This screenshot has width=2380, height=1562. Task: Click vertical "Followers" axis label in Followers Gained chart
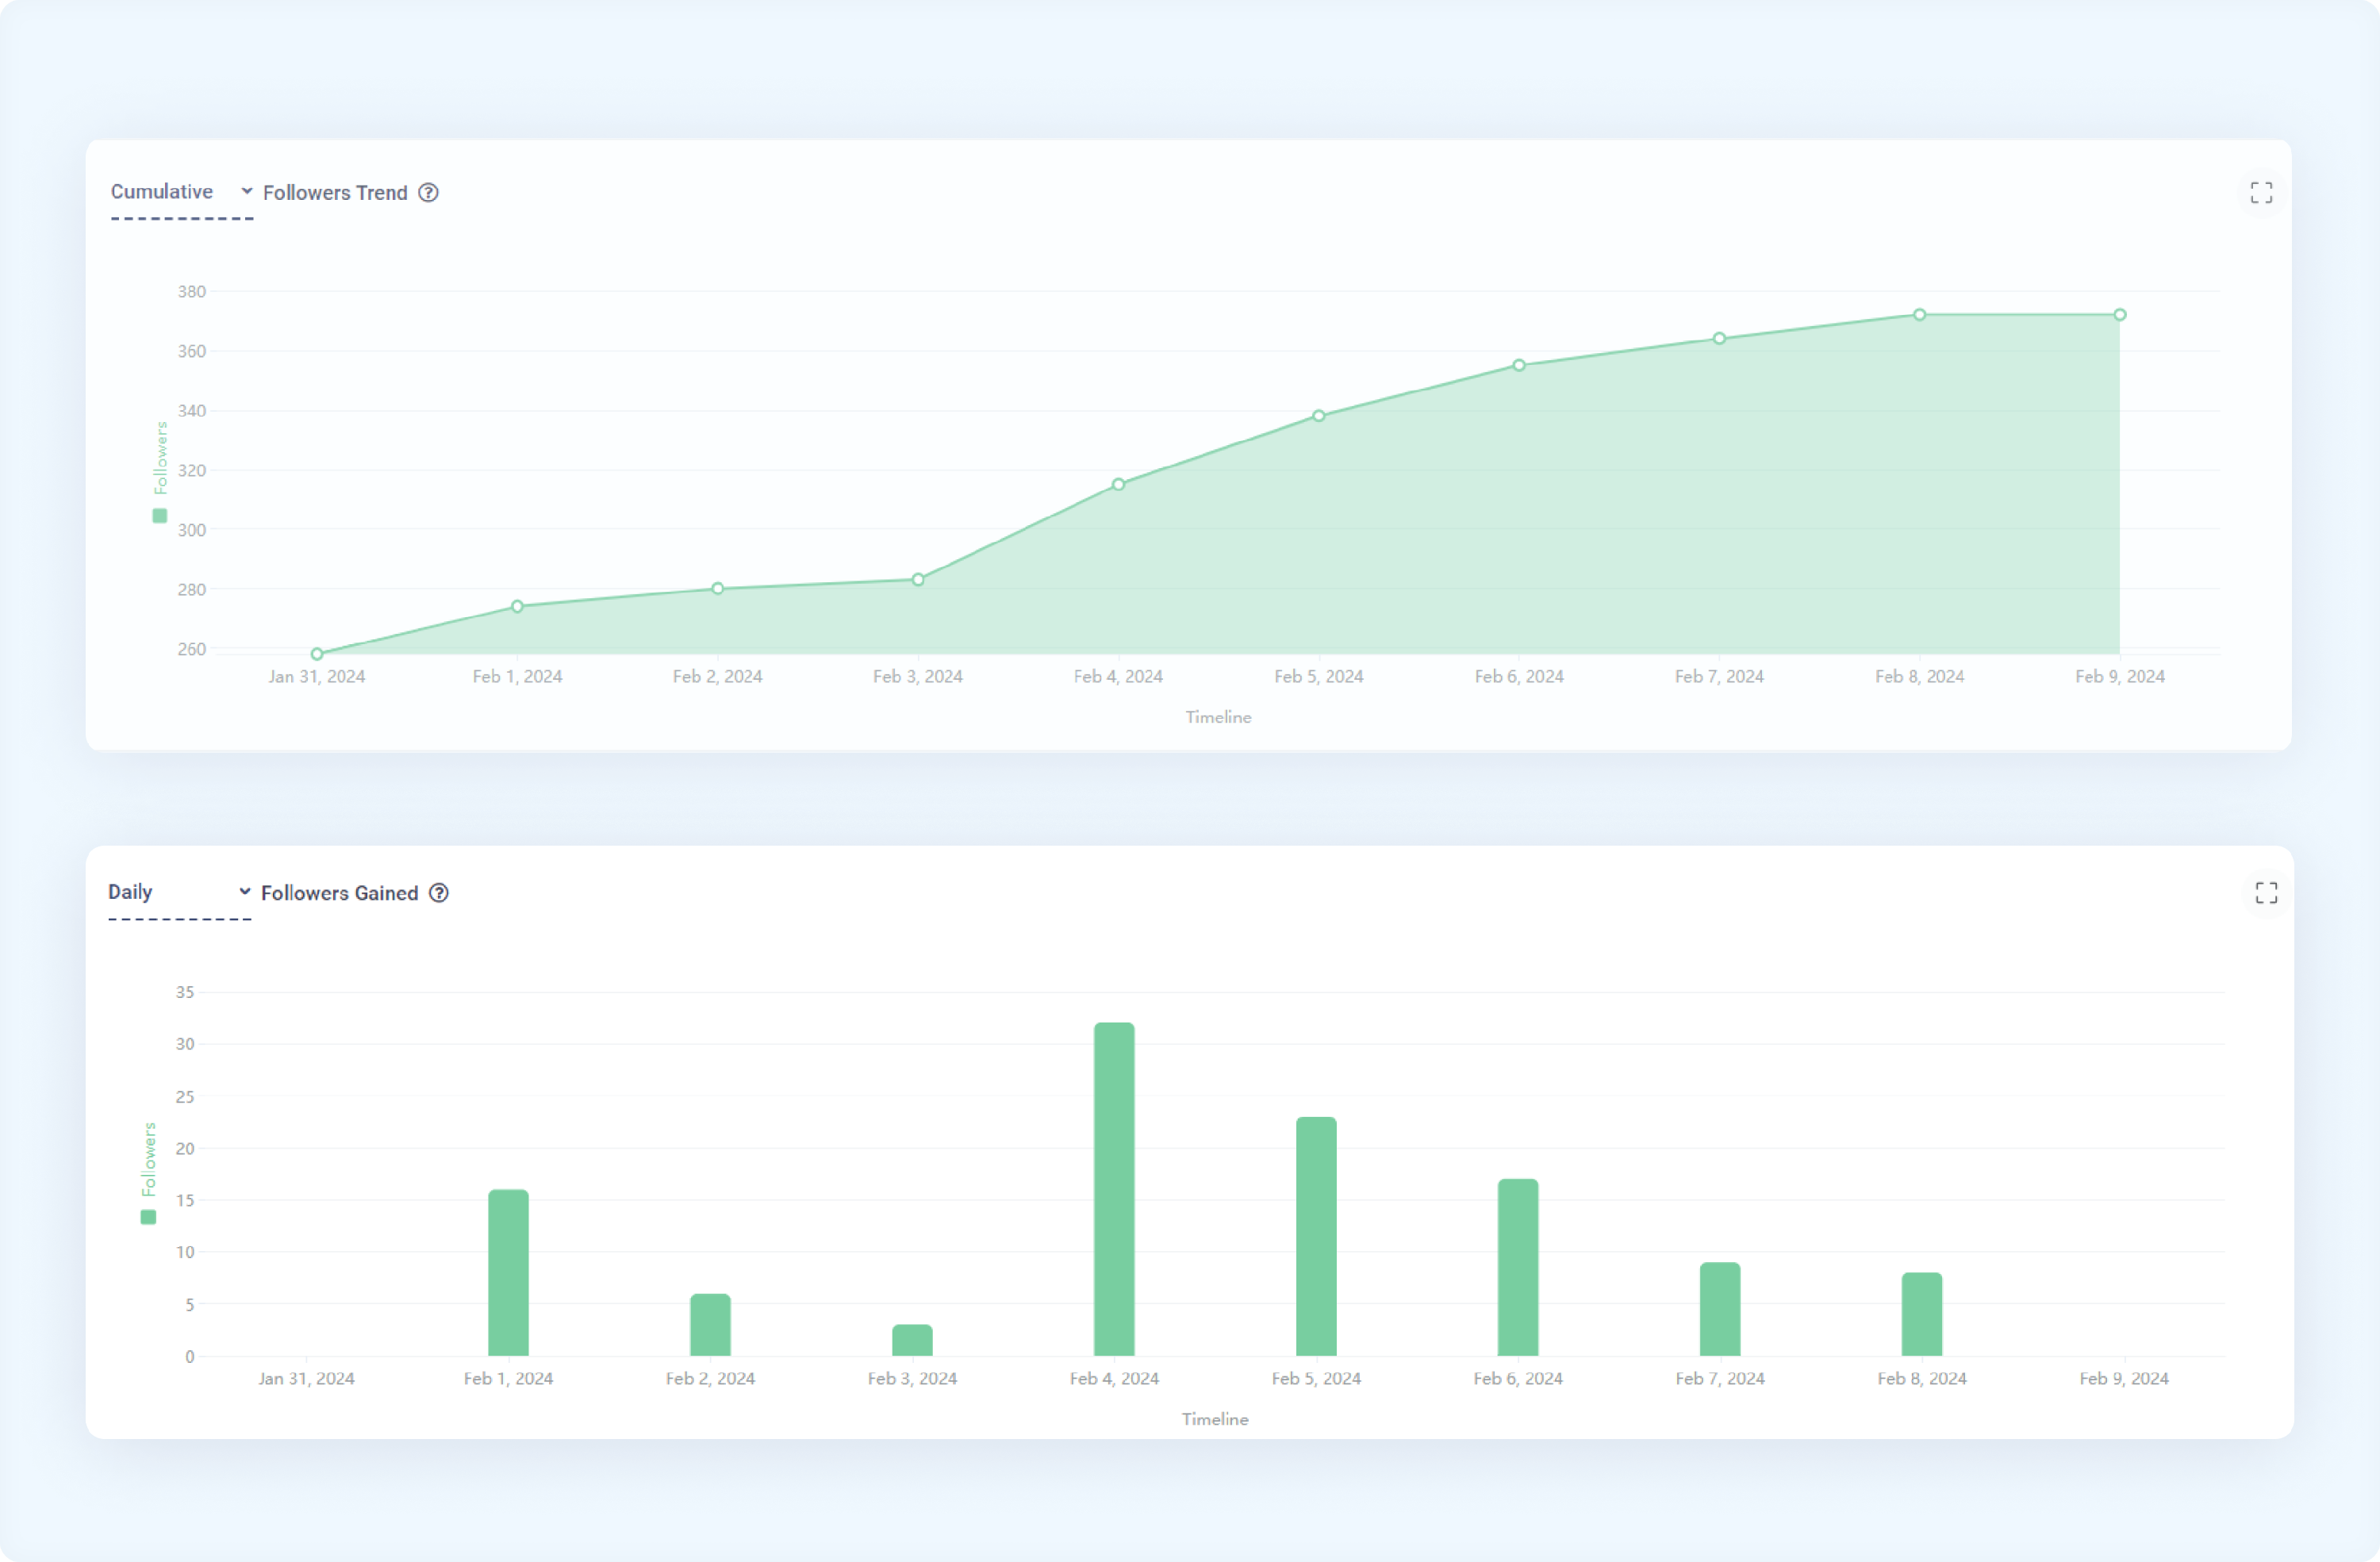click(x=149, y=1159)
